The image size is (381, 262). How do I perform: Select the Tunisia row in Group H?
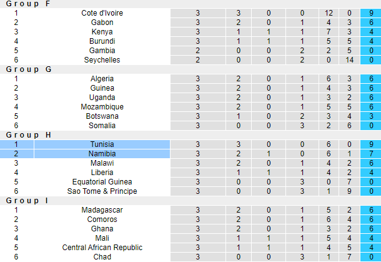tap(102, 144)
